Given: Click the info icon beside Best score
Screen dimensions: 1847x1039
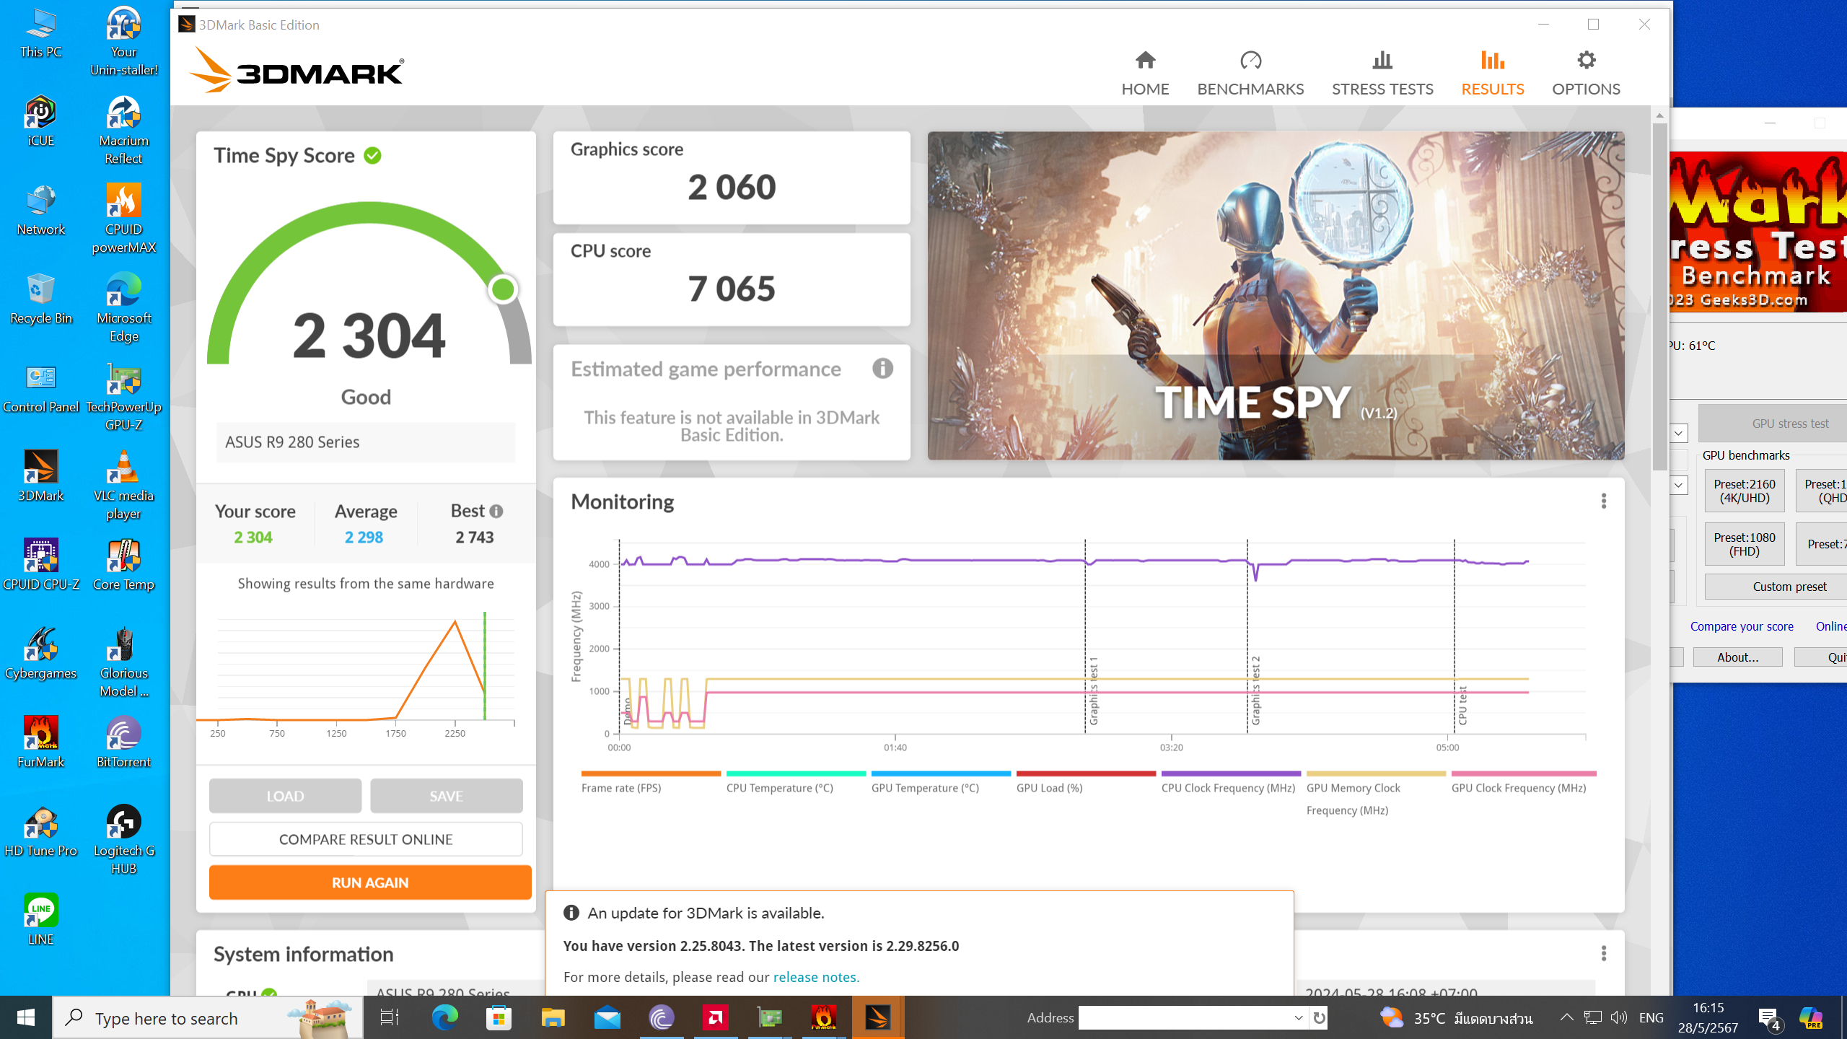Looking at the screenshot, I should point(496,512).
